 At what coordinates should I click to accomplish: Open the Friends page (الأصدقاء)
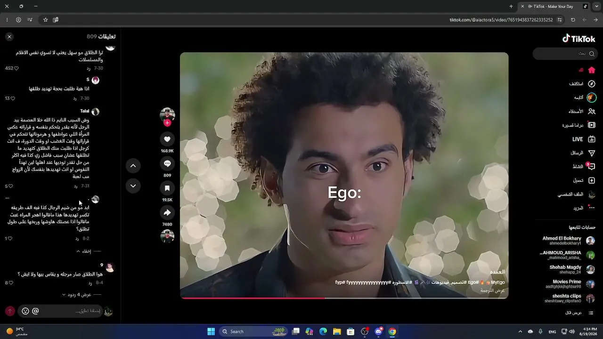pos(582,112)
